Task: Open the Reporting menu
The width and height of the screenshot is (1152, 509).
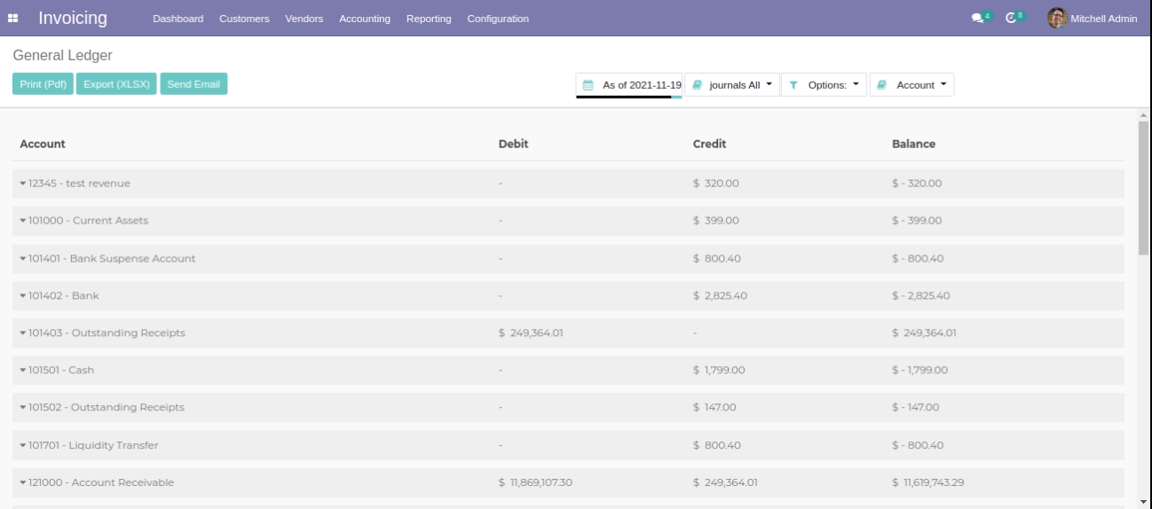Action: click(429, 19)
